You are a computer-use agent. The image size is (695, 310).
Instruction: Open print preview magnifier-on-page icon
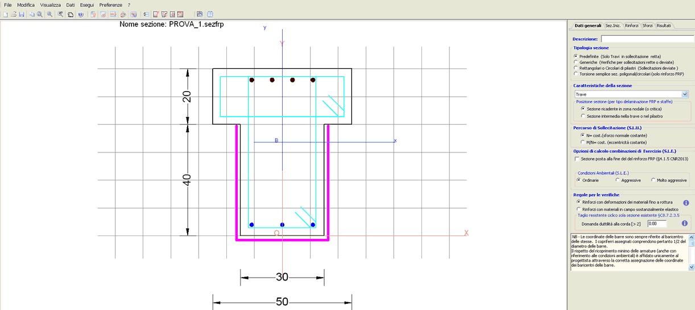[x=39, y=14]
